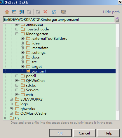This screenshot has height=138, width=122.
Task: Select the qhworks folder name
Action: (x=28, y=109)
